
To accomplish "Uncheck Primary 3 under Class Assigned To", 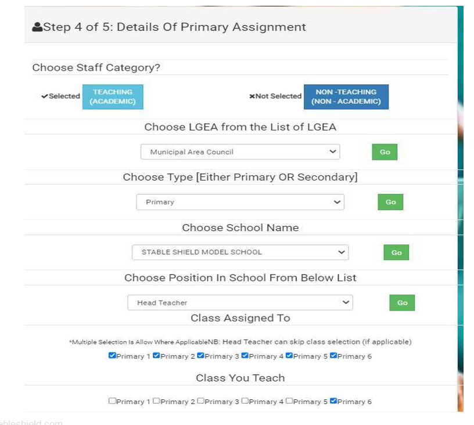I will pyautogui.click(x=200, y=356).
